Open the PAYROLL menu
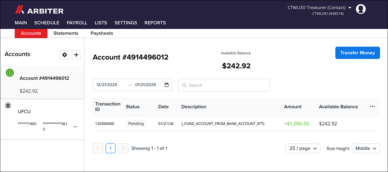Image resolution: width=388 pixels, height=172 pixels. pos(77,23)
